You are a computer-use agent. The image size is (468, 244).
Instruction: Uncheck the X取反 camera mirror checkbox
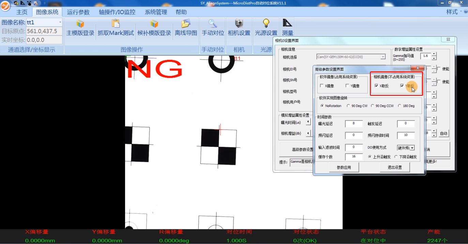tap(376, 86)
